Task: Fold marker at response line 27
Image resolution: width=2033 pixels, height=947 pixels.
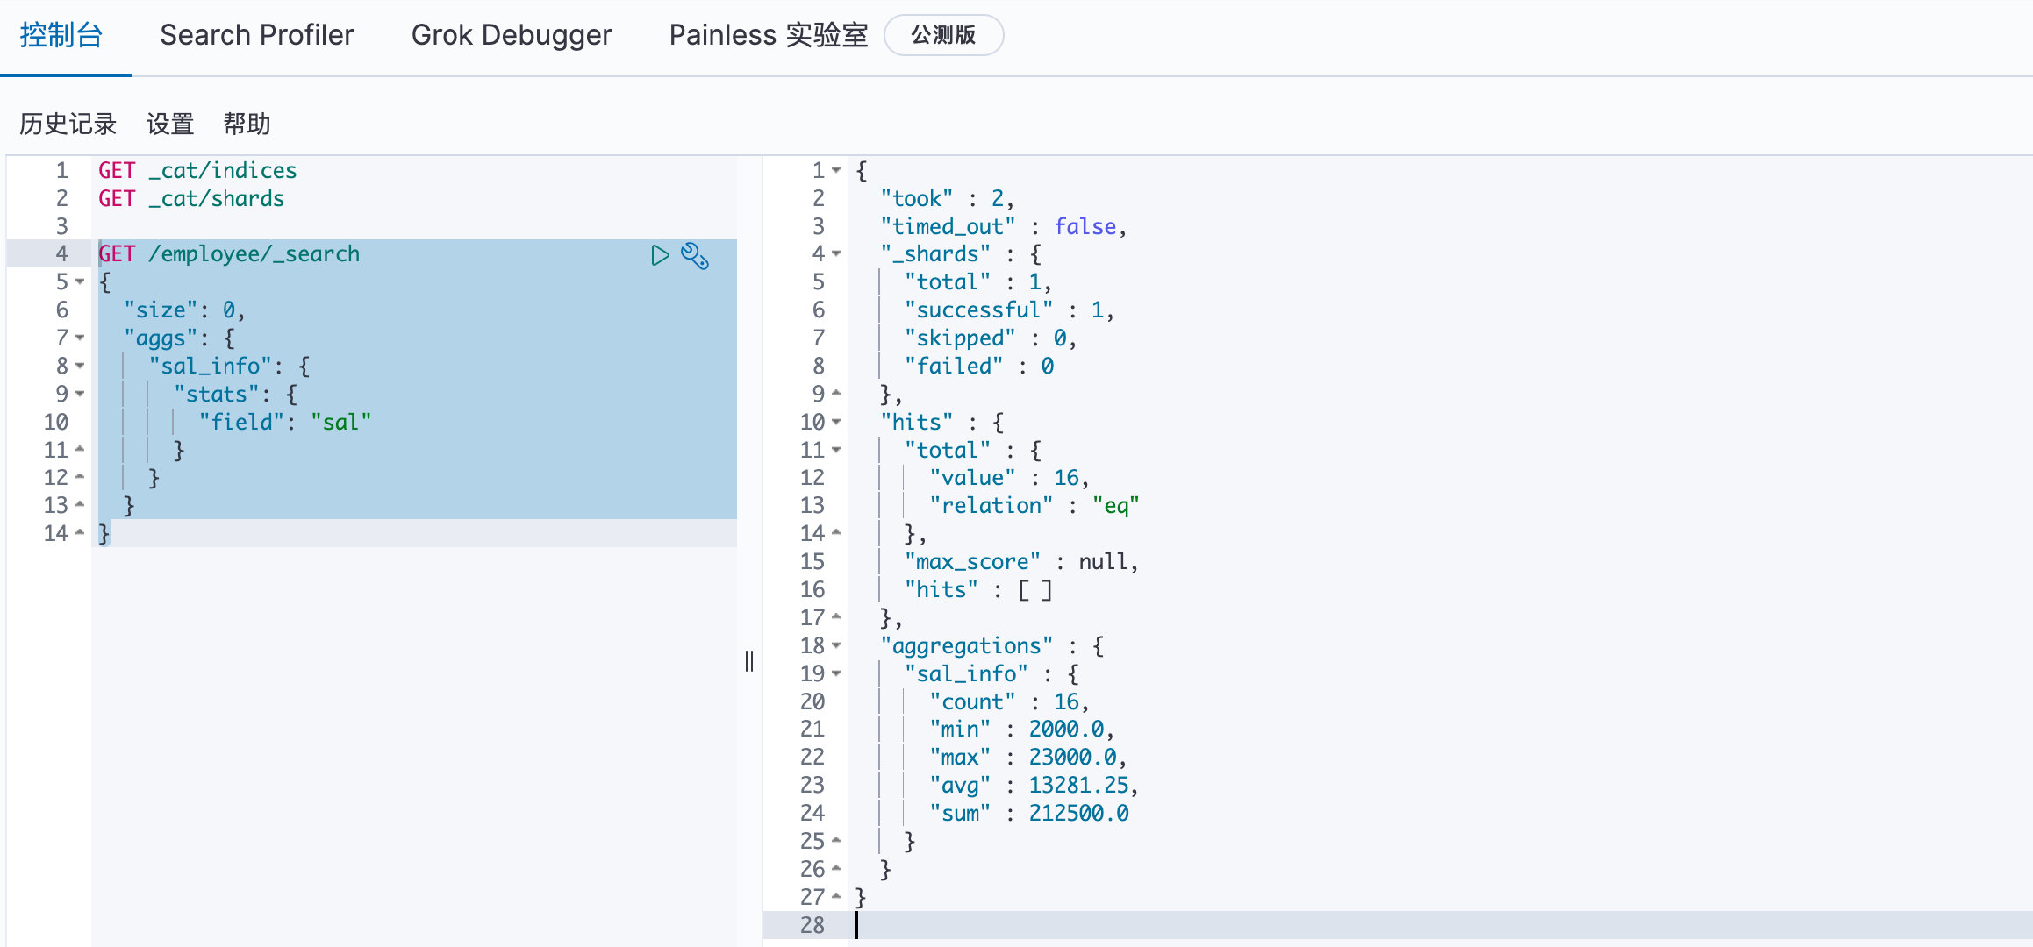Action: (x=836, y=896)
